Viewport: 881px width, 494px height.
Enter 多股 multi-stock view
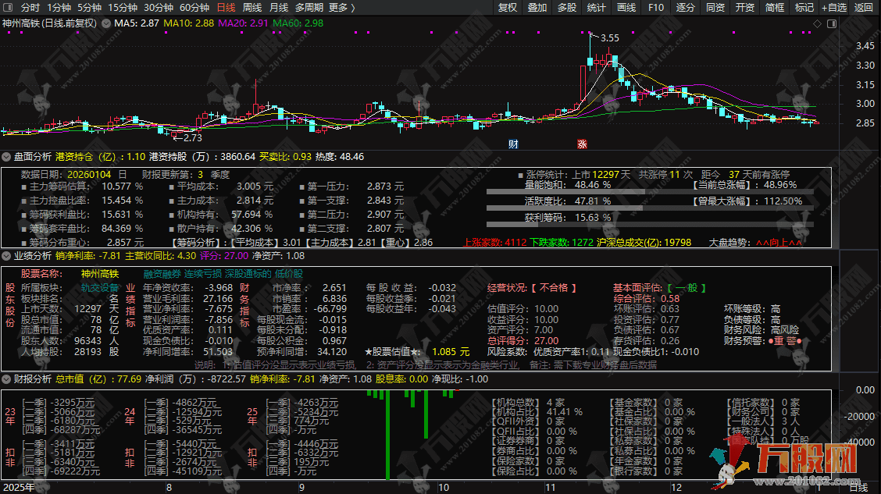click(x=567, y=8)
